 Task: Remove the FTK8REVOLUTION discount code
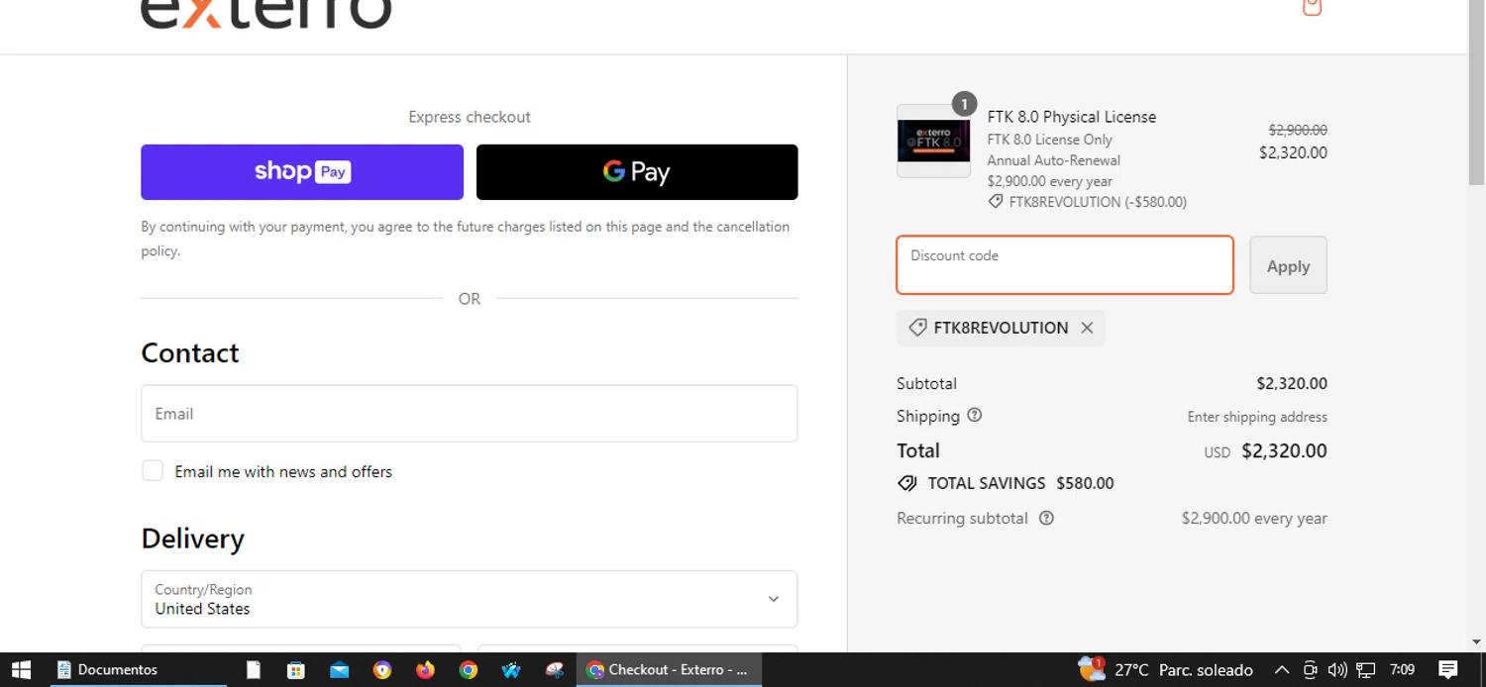click(x=1087, y=328)
